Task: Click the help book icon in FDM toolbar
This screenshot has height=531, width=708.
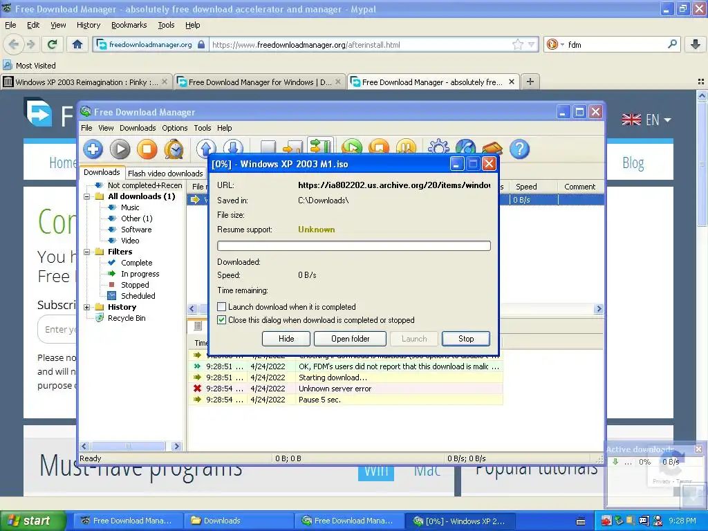Action: click(x=492, y=148)
